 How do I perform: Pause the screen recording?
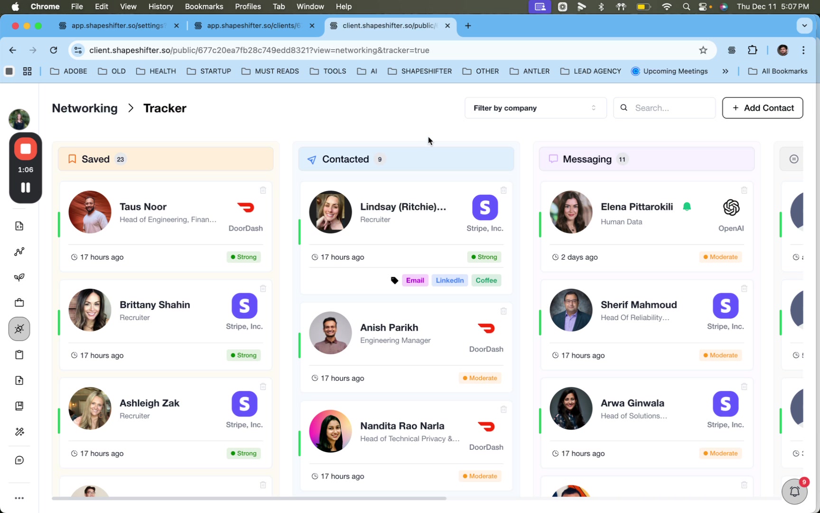(25, 188)
